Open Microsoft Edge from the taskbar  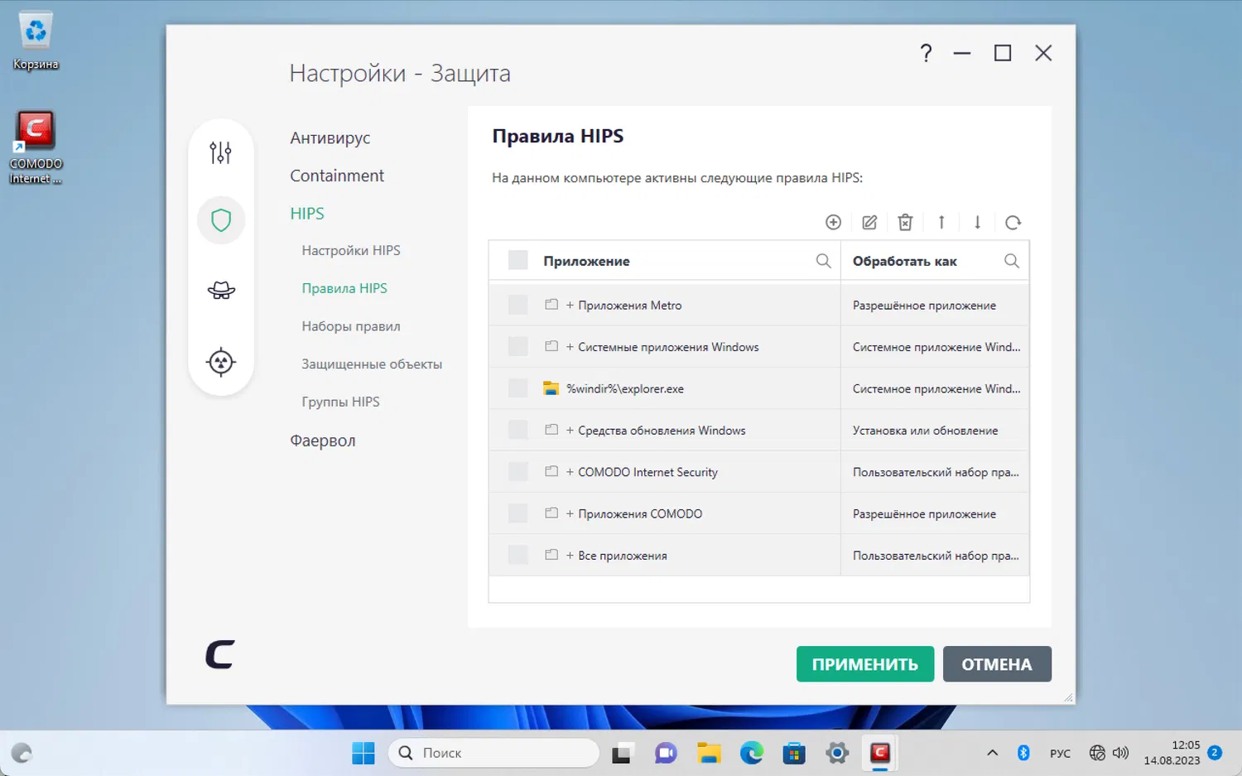coord(751,753)
